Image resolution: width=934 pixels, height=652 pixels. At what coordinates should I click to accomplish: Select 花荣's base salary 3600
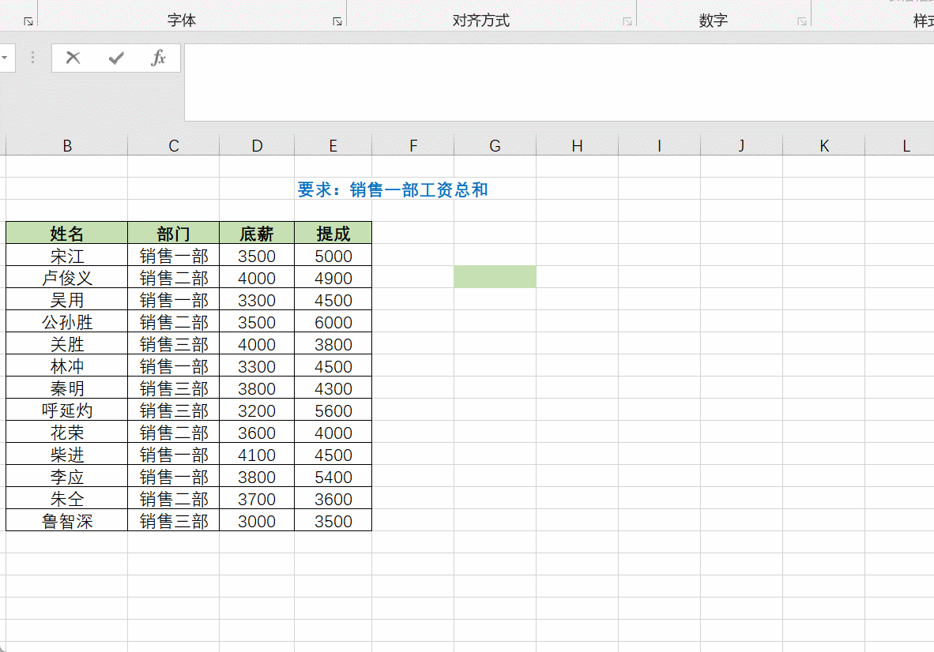pos(257,433)
